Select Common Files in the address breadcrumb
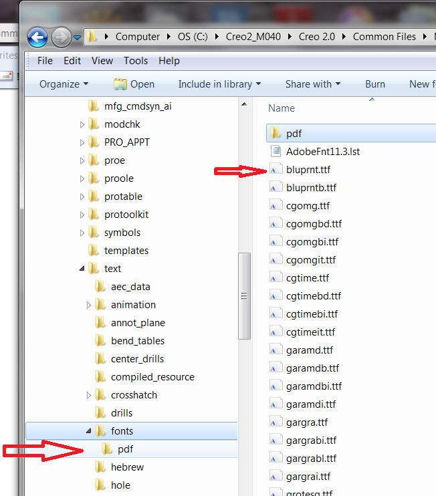The image size is (436, 496). coord(384,37)
